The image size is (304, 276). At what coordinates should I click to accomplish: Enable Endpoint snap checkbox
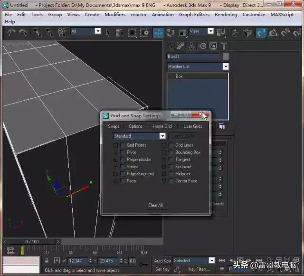(x=171, y=166)
